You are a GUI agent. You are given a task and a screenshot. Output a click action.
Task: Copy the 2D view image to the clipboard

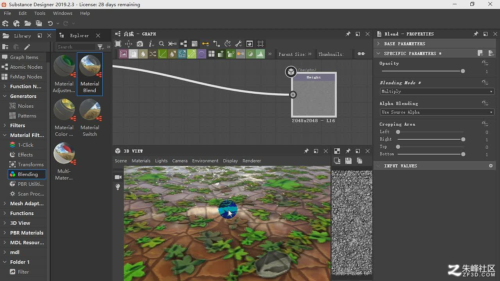click(x=360, y=161)
